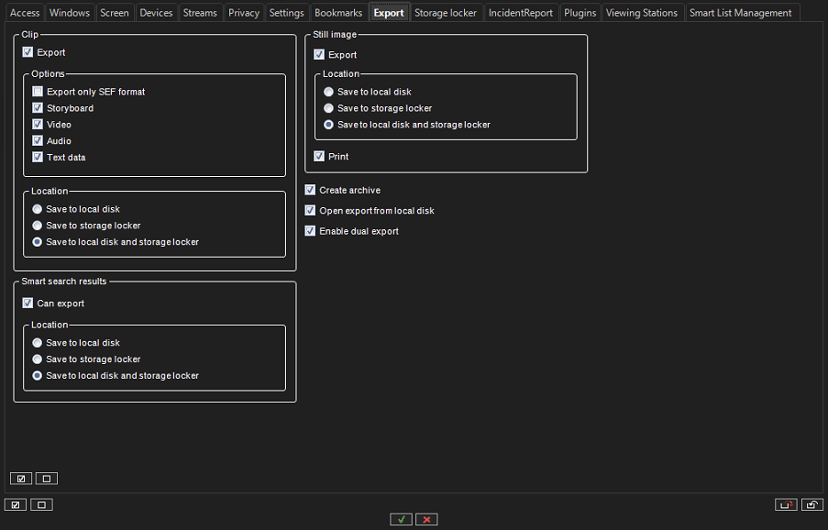
Task: Open the Storage locker tab
Action: (x=446, y=13)
